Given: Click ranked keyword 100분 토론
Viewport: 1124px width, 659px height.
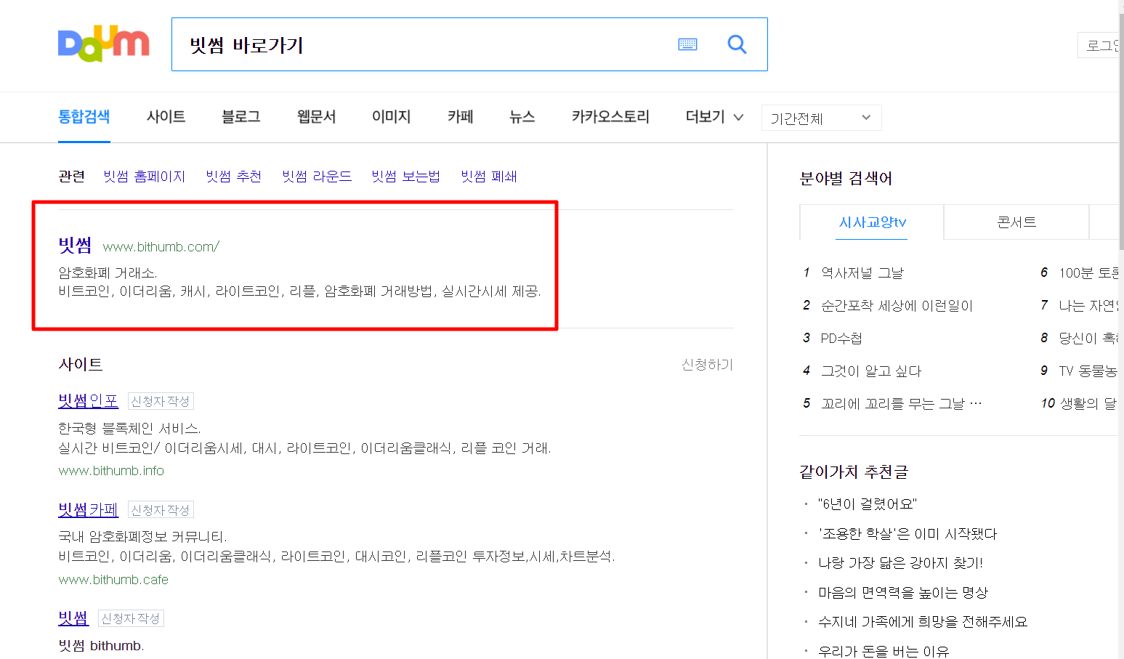Looking at the screenshot, I should point(1088,273).
